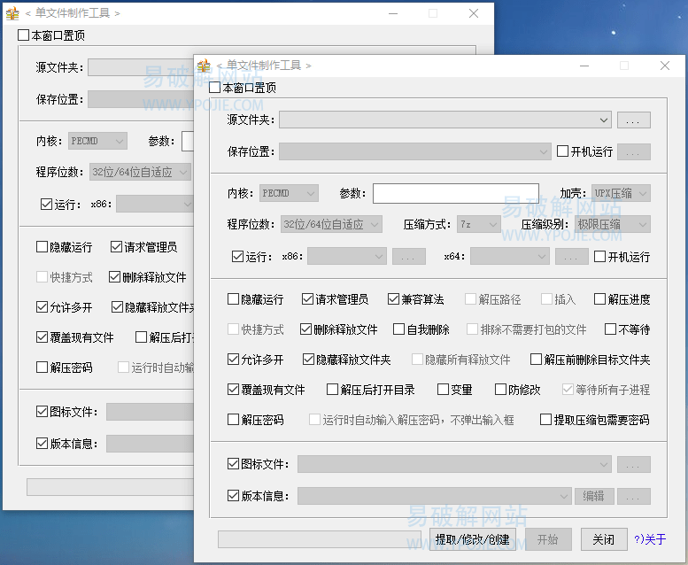Browse for 源文件夹 with ... button

coord(634,120)
